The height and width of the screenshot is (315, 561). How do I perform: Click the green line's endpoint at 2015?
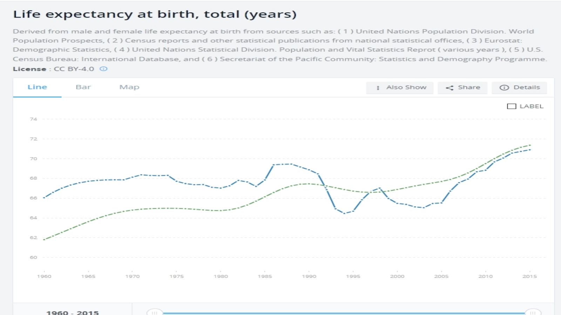point(530,145)
